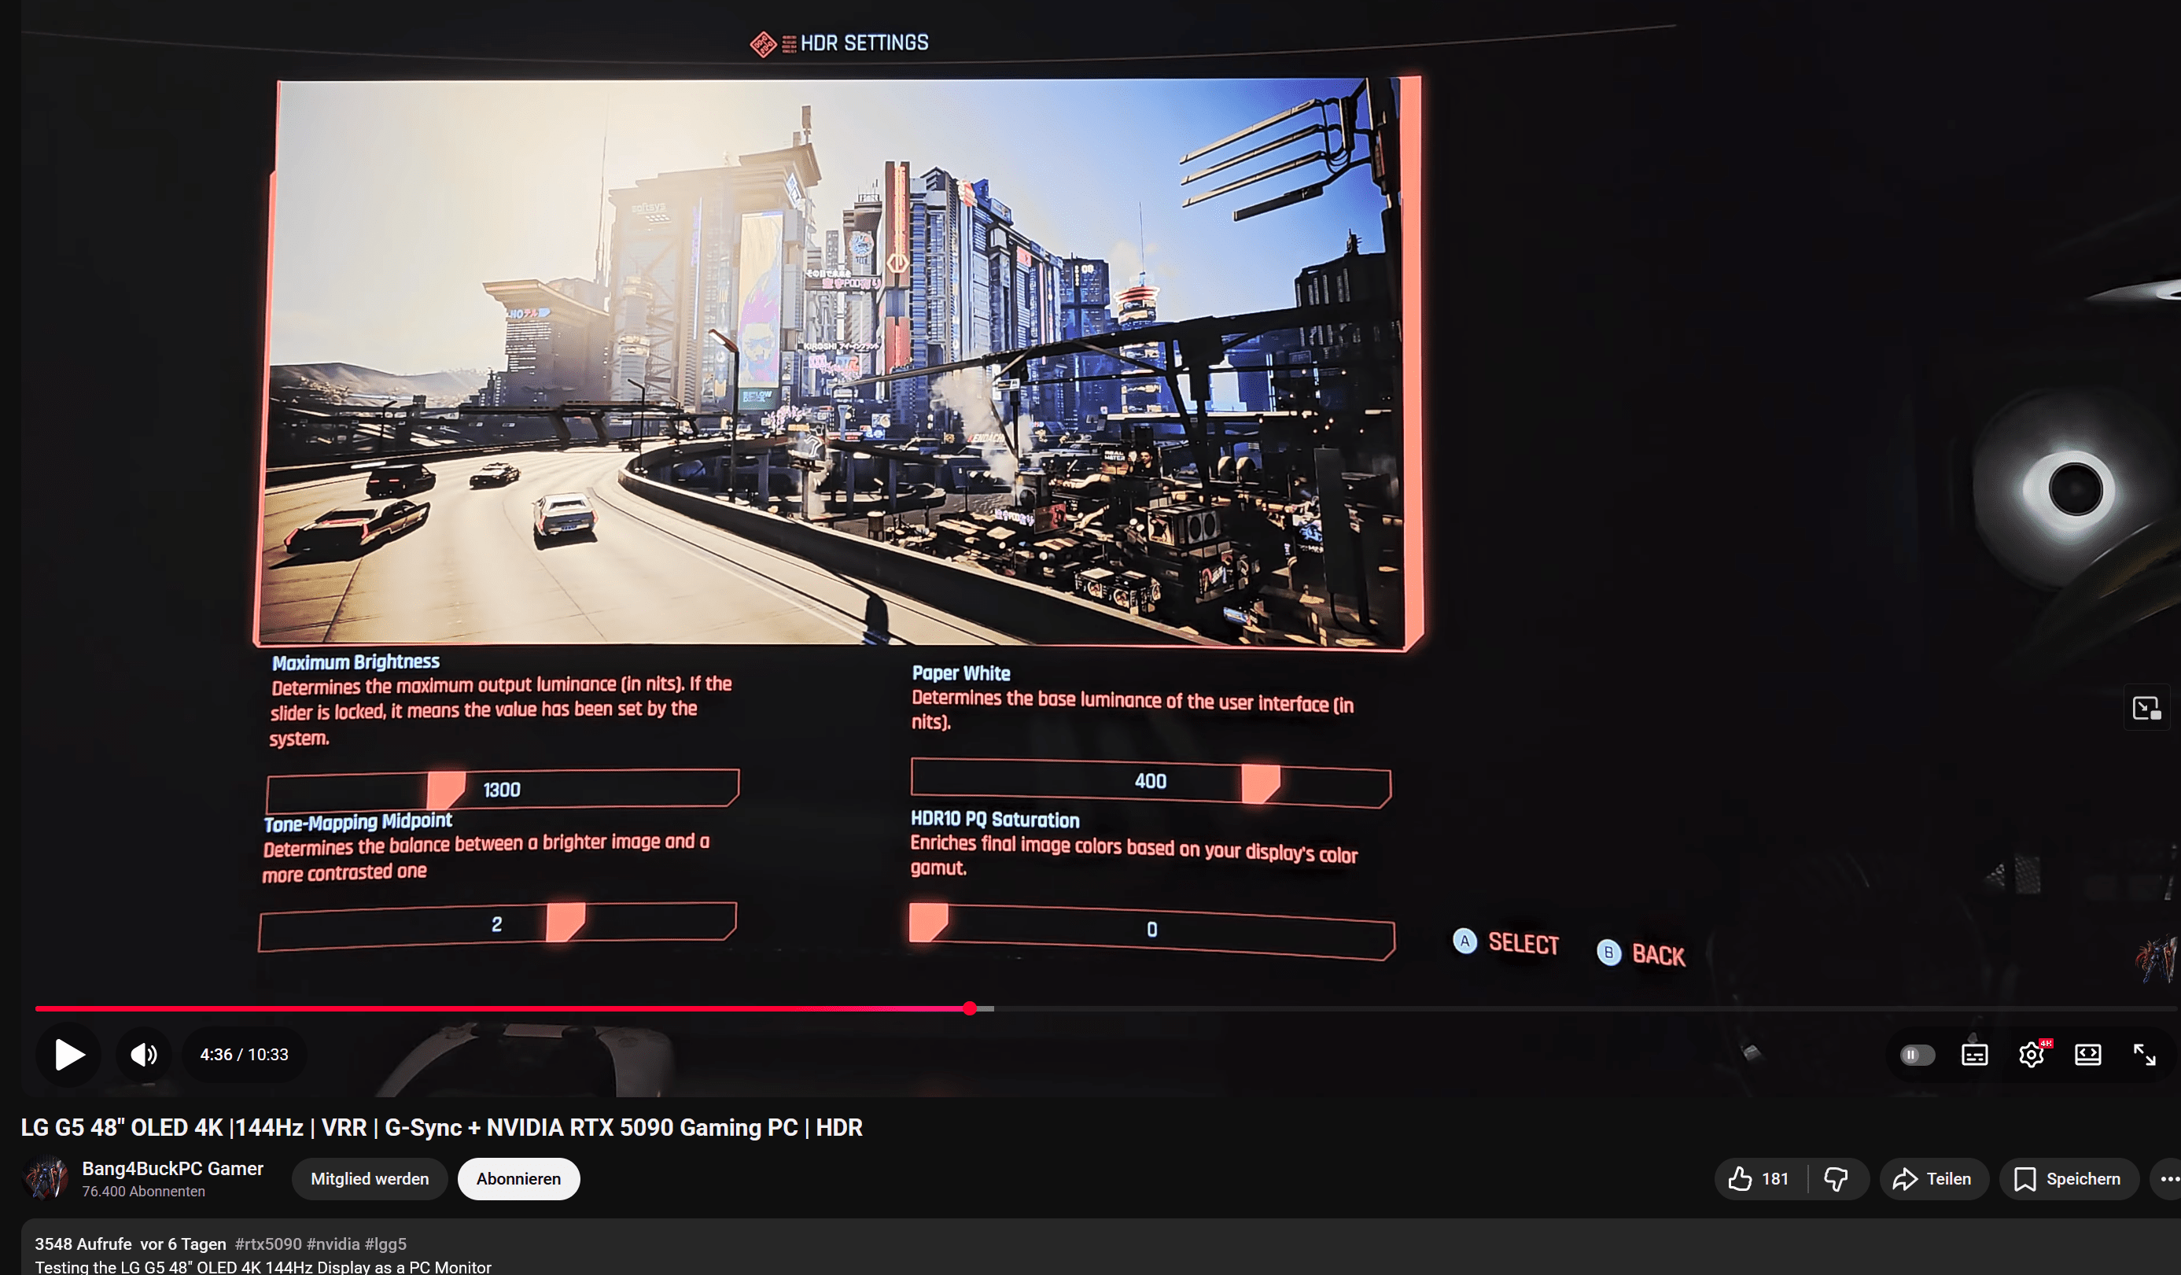Click the Bang4BuckPC Gamer channel avatar
Viewport: 2181px width, 1275px height.
(x=46, y=1178)
